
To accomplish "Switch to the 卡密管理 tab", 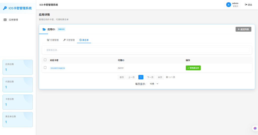I will (69, 40).
